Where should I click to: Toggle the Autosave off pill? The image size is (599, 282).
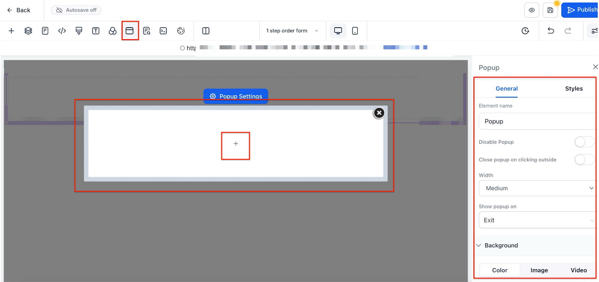76,10
